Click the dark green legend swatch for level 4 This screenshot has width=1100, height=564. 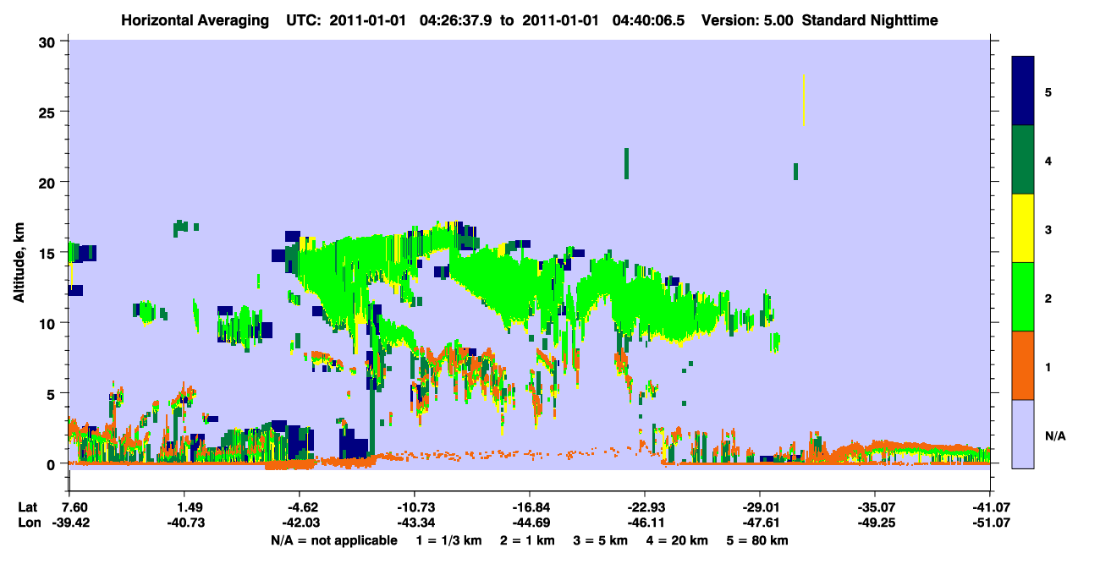pos(1024,160)
